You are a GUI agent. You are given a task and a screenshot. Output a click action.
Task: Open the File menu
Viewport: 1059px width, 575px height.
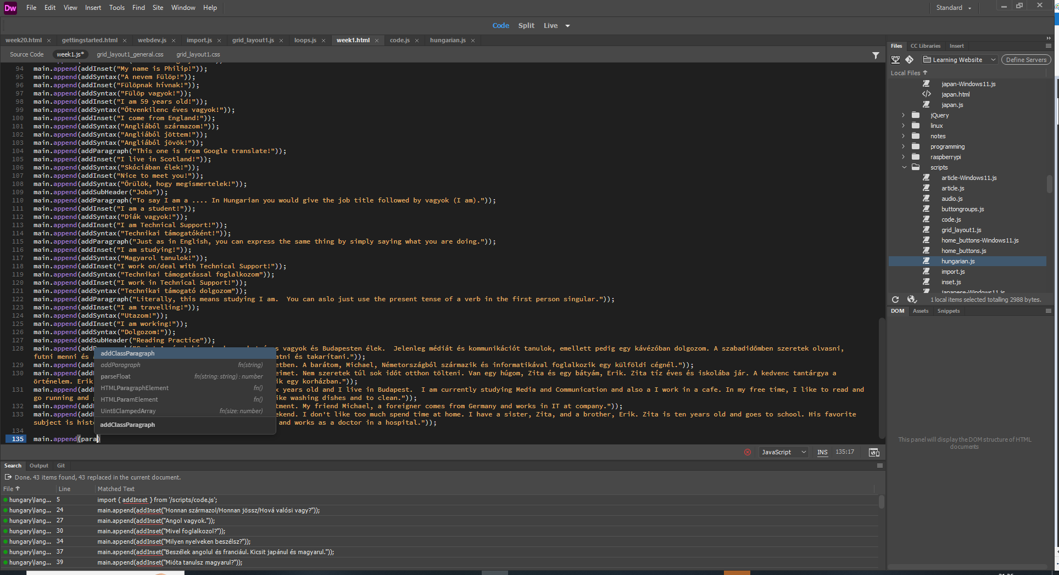click(31, 8)
